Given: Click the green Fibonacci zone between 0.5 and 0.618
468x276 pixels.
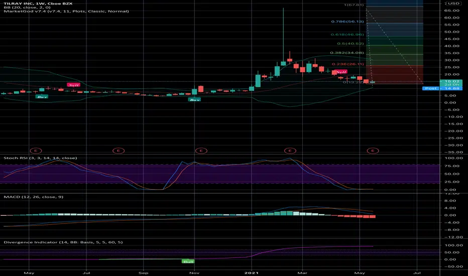Looking at the screenshot, I should point(395,41).
